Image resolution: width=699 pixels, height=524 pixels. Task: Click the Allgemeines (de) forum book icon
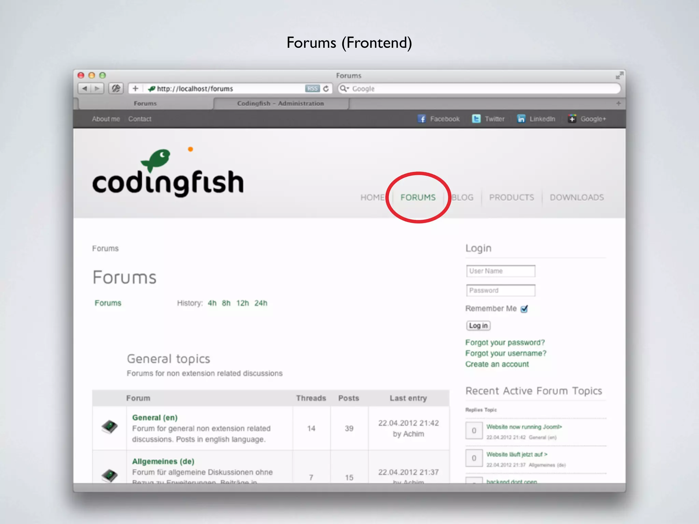[x=110, y=476]
